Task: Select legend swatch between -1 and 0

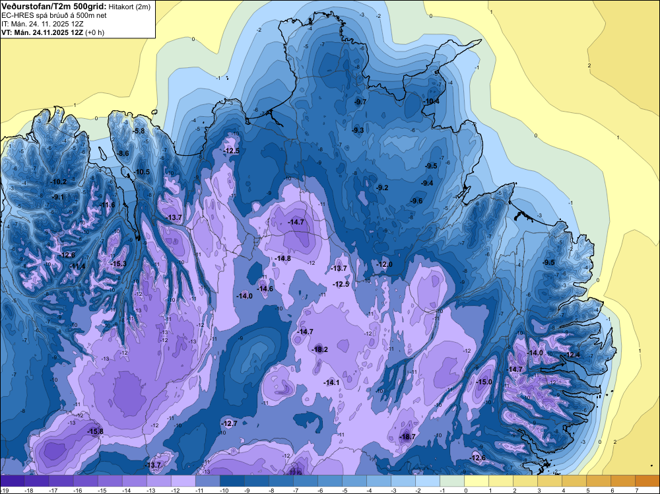Action: point(452,481)
